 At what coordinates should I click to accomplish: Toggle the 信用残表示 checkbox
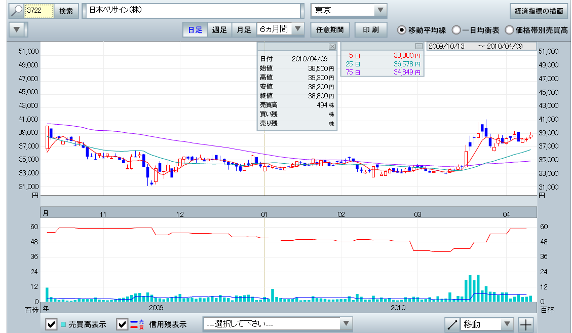(x=122, y=324)
